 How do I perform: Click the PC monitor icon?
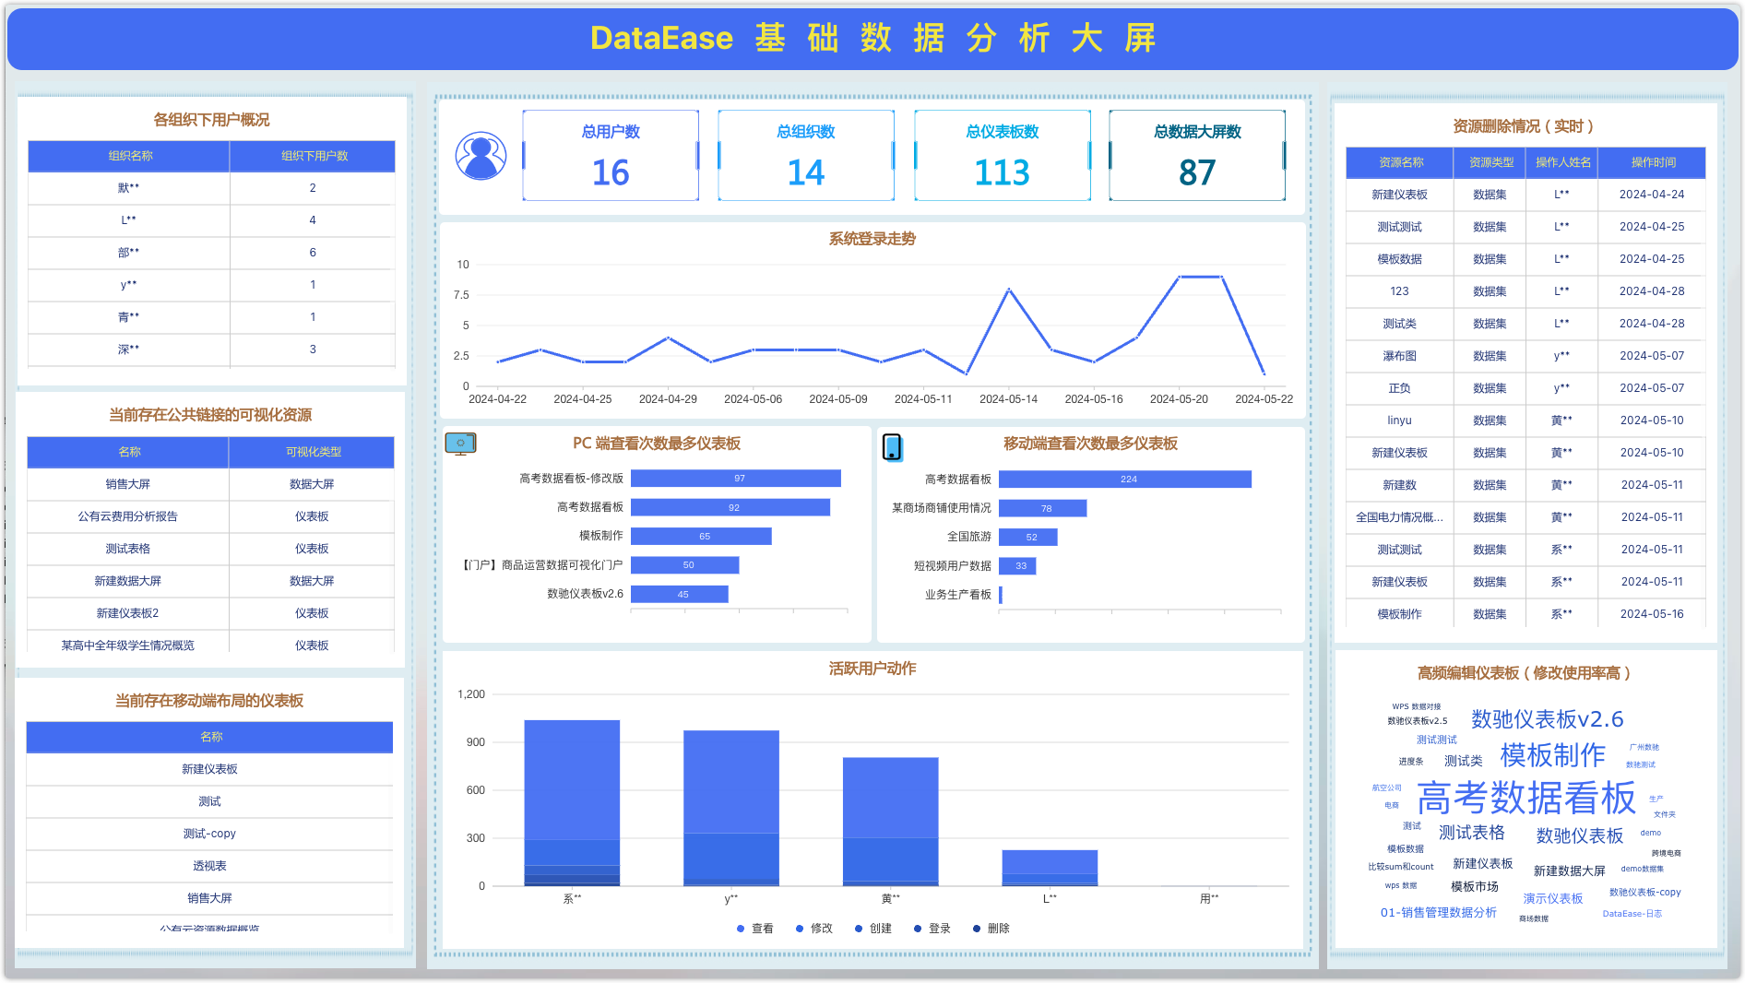point(460,444)
